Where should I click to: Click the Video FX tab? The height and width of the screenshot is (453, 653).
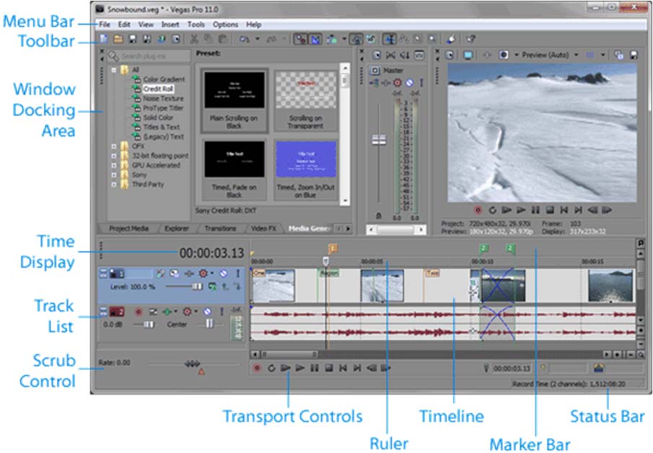[x=263, y=229]
